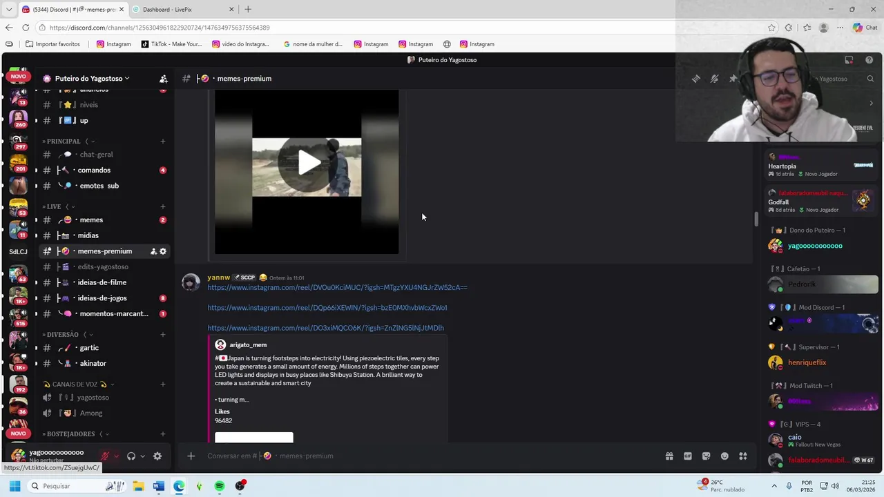Open the browser tab search chevron

8,10
